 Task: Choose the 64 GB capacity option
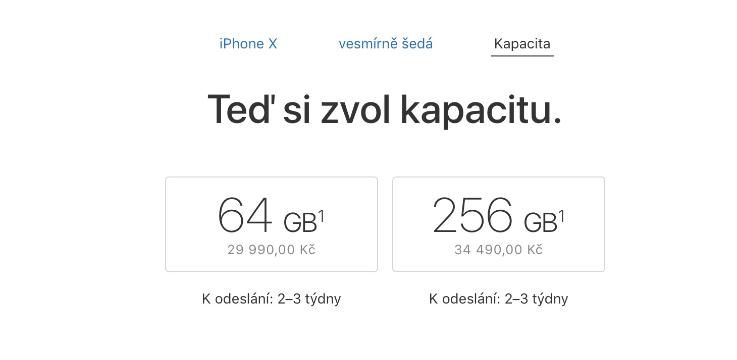tap(271, 224)
